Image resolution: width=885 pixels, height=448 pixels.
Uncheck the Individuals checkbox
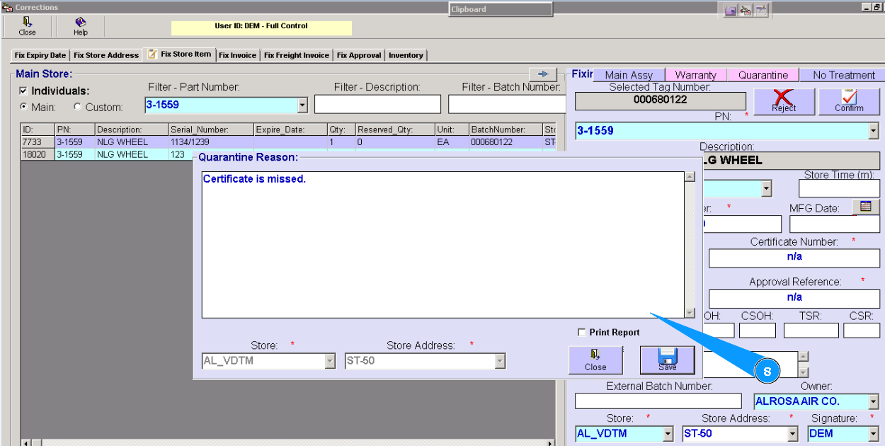click(x=23, y=91)
